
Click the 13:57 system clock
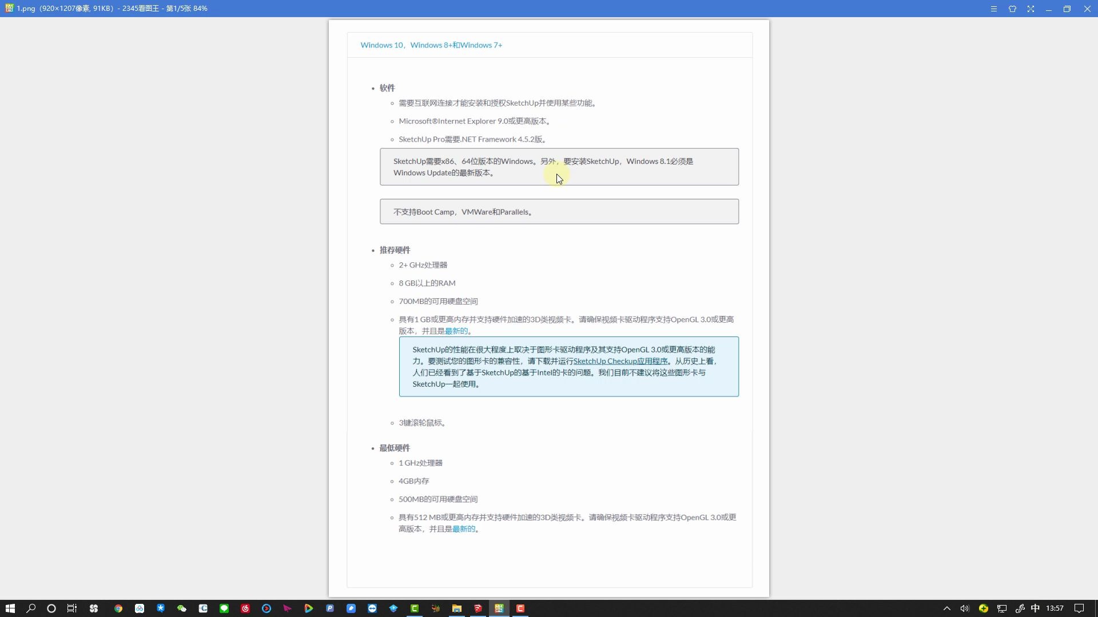tap(1055, 608)
